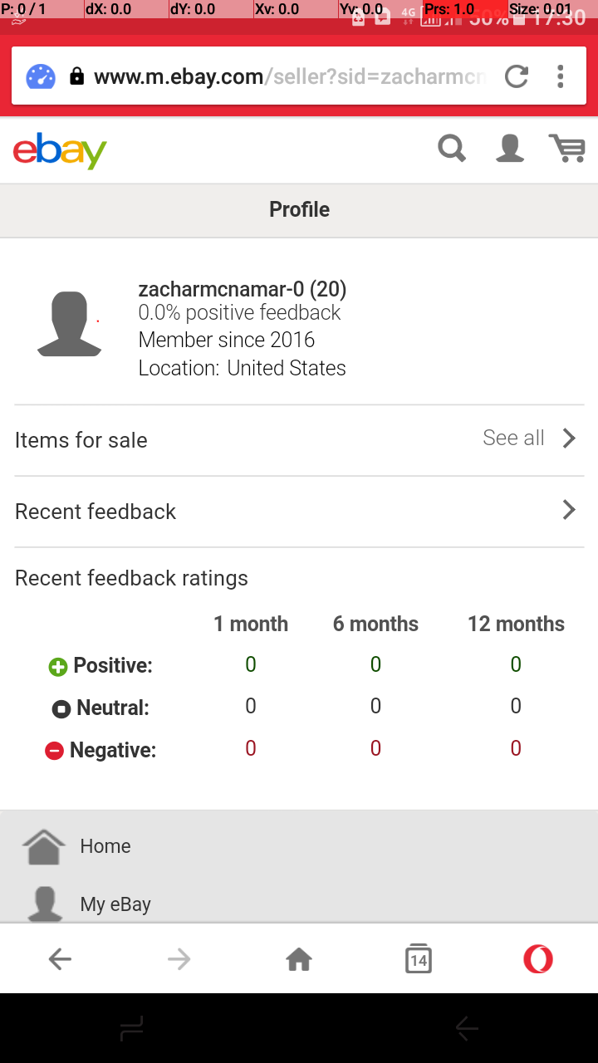This screenshot has width=598, height=1063.
Task: Tap the eBay logo
Action: [60, 150]
